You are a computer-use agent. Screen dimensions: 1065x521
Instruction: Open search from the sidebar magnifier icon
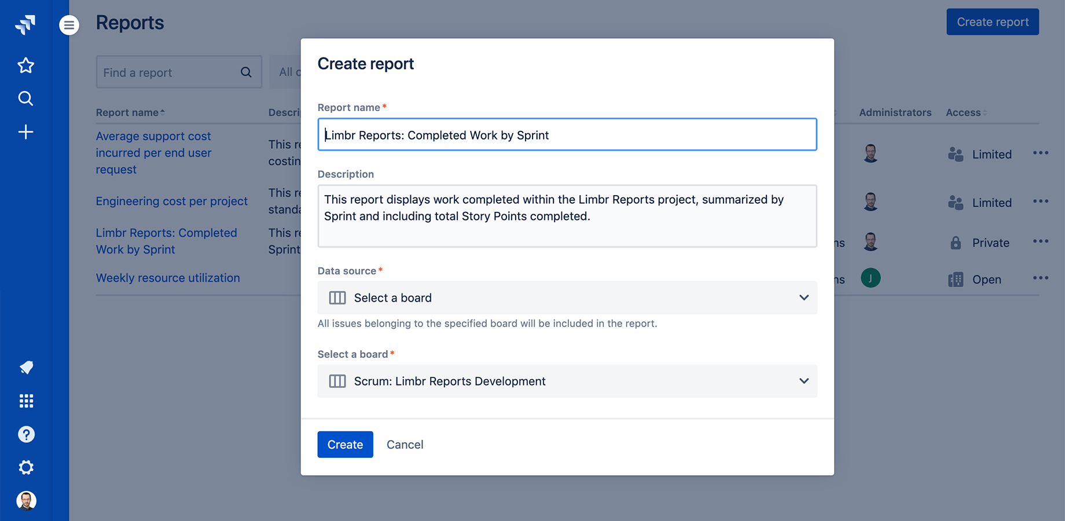coord(25,98)
